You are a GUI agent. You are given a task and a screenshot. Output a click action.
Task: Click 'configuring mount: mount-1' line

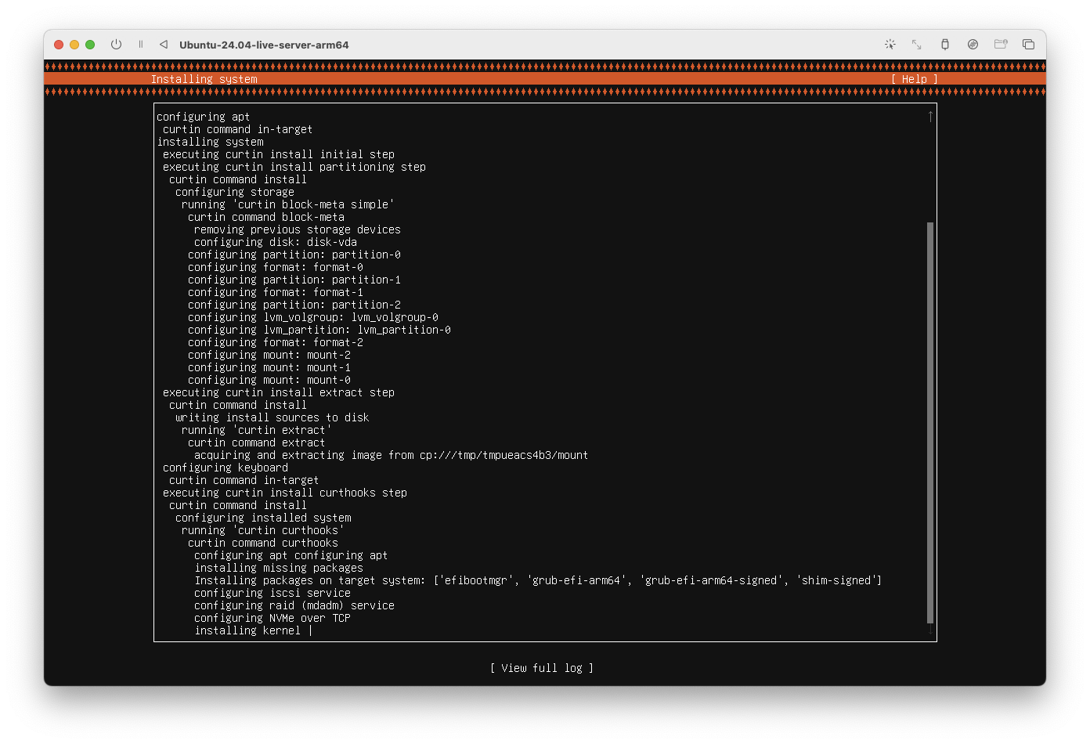tap(269, 367)
